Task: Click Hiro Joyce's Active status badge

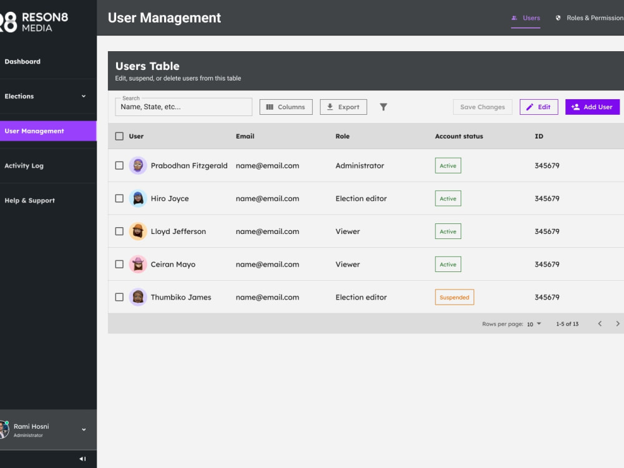Action: tap(448, 198)
